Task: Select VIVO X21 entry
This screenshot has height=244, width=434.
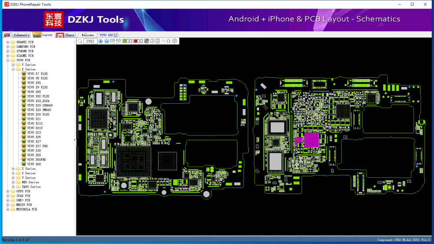Action: pos(34,119)
